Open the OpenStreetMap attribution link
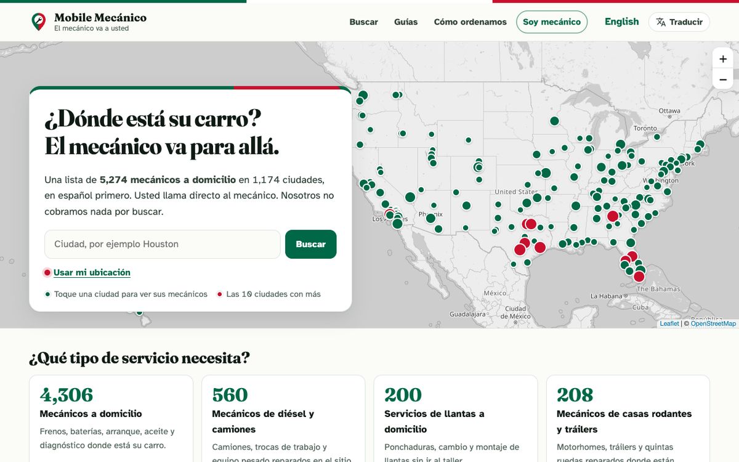739x462 pixels. 713,323
